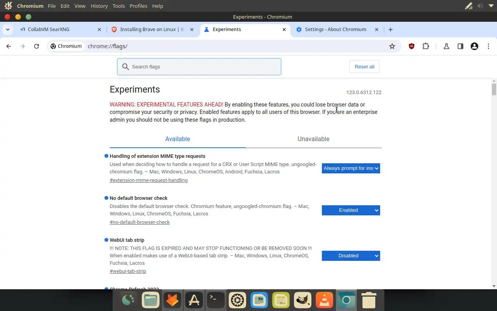Click the 'WebUI tab strip' heading
Viewport: 497px width, 311px height.
(127, 240)
